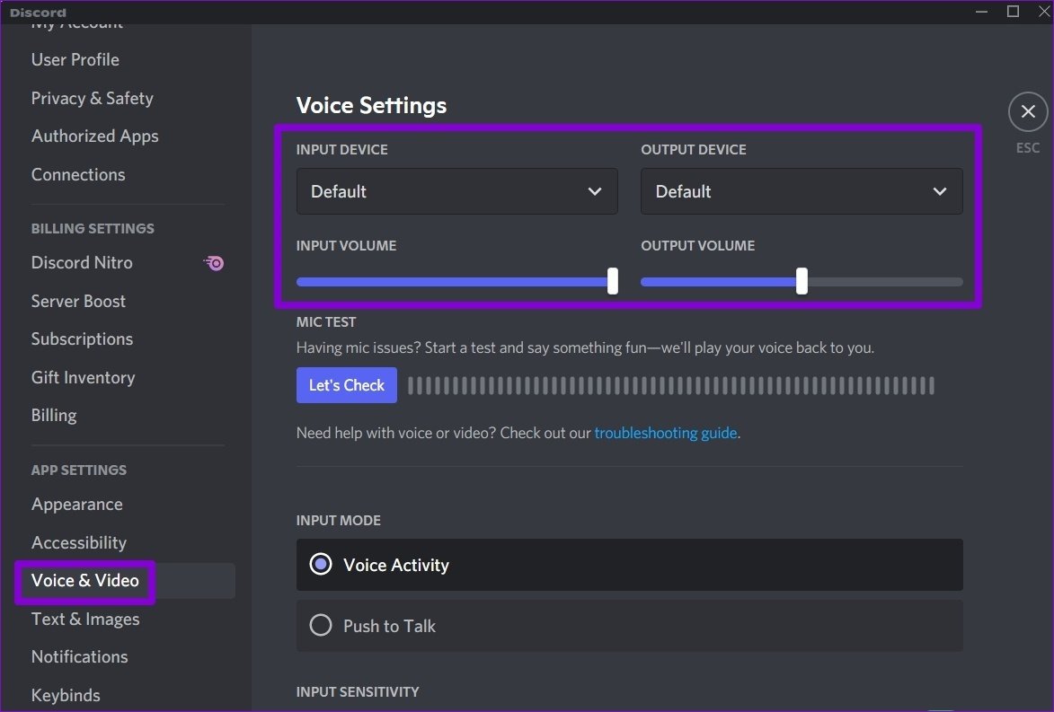The width and height of the screenshot is (1054, 712).
Task: Close the Discord window from title bar
Action: (x=1044, y=12)
